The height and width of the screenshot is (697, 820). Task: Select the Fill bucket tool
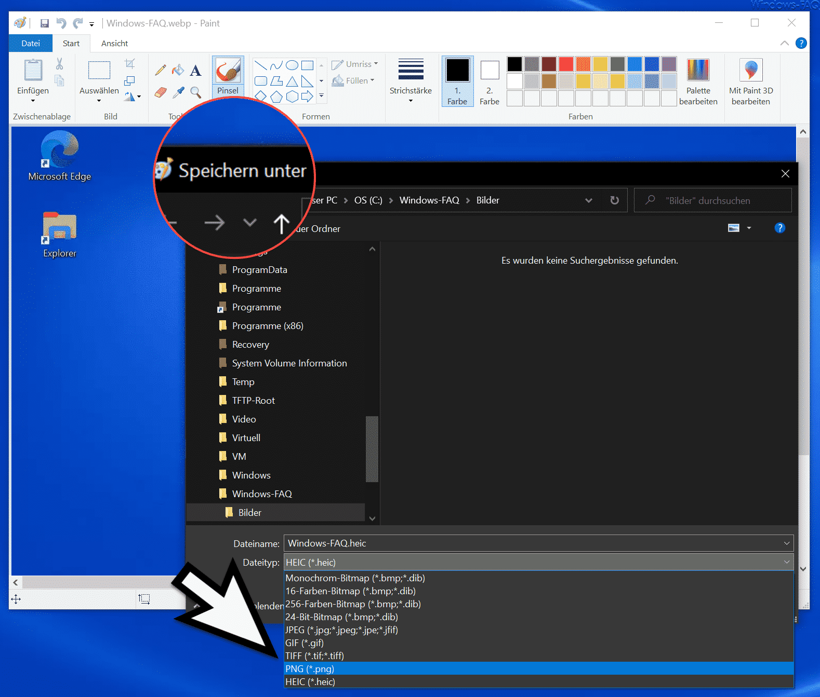point(178,70)
